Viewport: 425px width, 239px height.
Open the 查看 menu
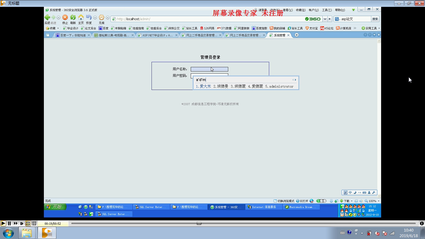pos(288,10)
